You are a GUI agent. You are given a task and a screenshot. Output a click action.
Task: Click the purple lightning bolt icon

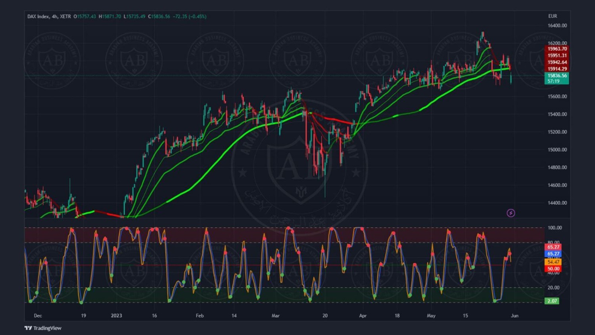tap(511, 213)
